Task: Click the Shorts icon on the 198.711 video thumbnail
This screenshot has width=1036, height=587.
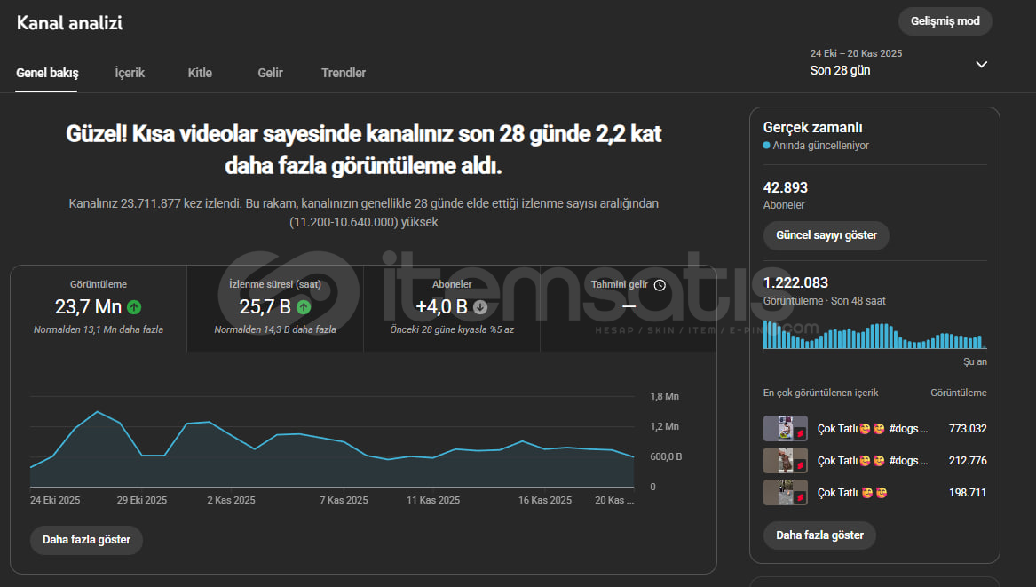Action: coord(800,498)
